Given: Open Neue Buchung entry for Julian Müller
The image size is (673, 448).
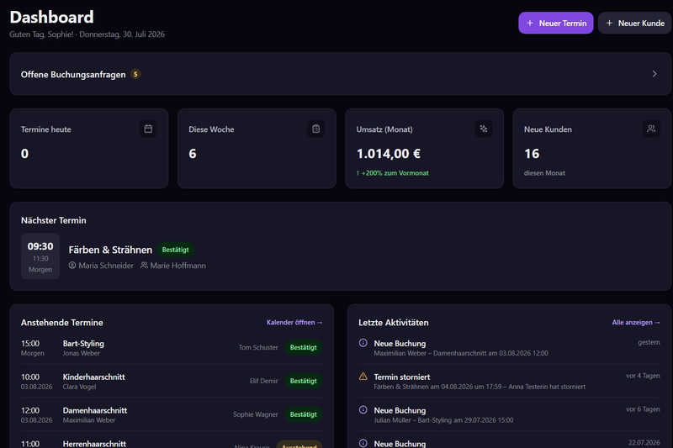Looking at the screenshot, I should [509, 414].
